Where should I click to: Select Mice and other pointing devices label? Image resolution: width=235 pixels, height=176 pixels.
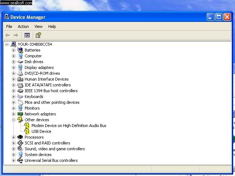(x=52, y=102)
